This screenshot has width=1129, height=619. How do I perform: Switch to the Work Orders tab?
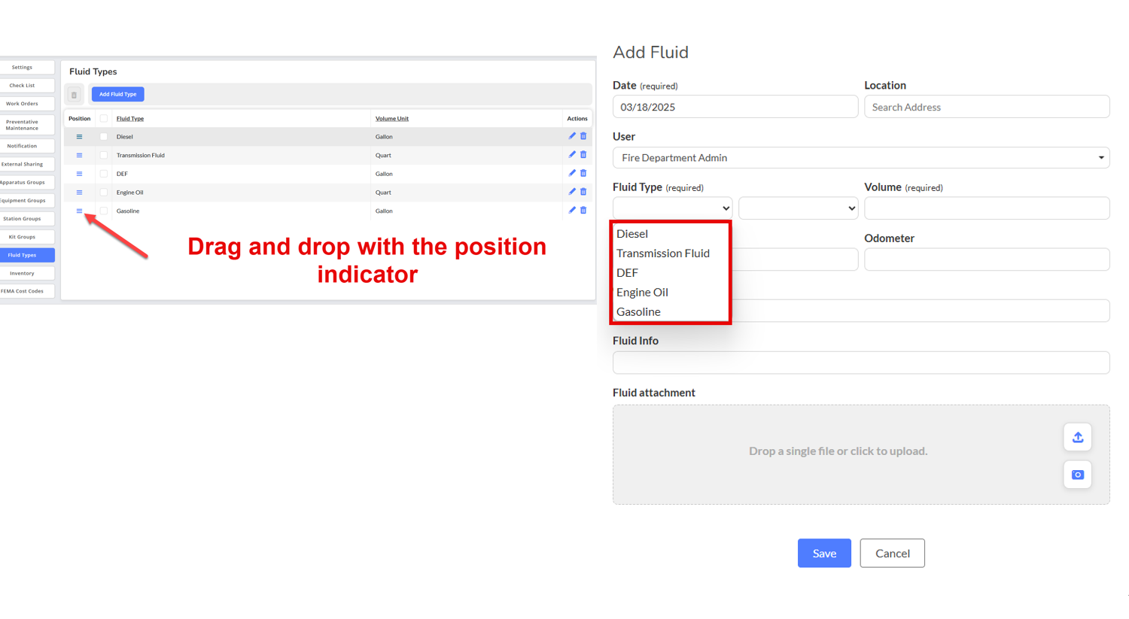[x=23, y=104]
